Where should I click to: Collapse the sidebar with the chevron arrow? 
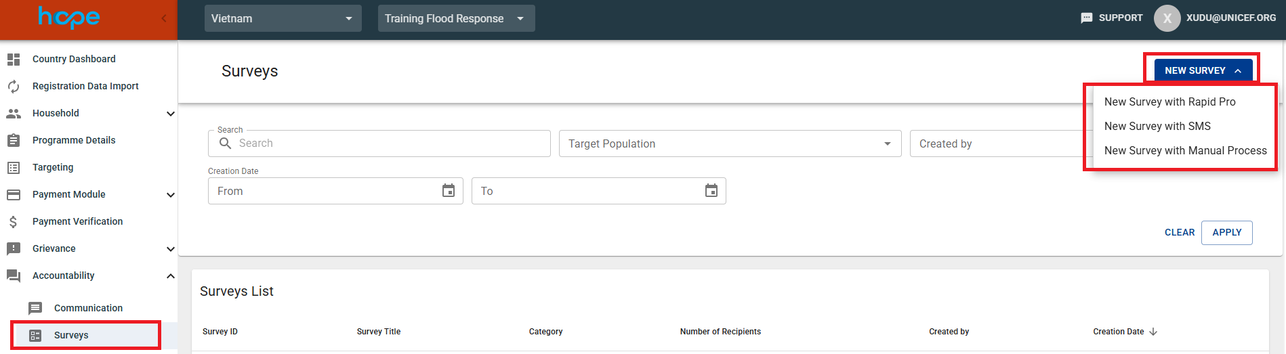tap(164, 18)
